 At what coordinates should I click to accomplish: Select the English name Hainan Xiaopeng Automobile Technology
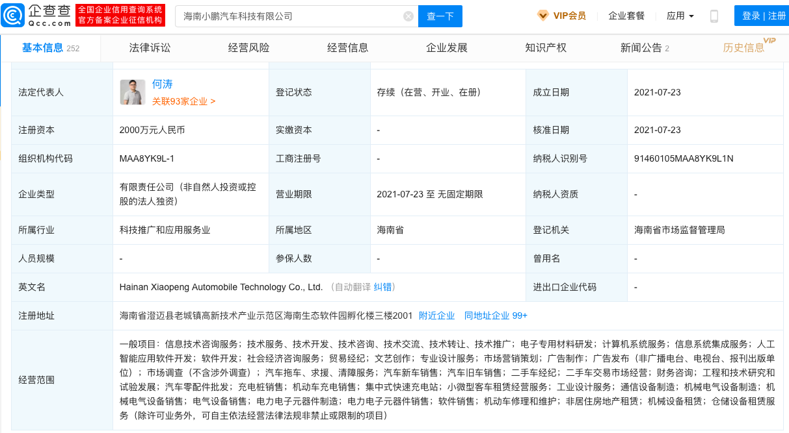pos(221,287)
